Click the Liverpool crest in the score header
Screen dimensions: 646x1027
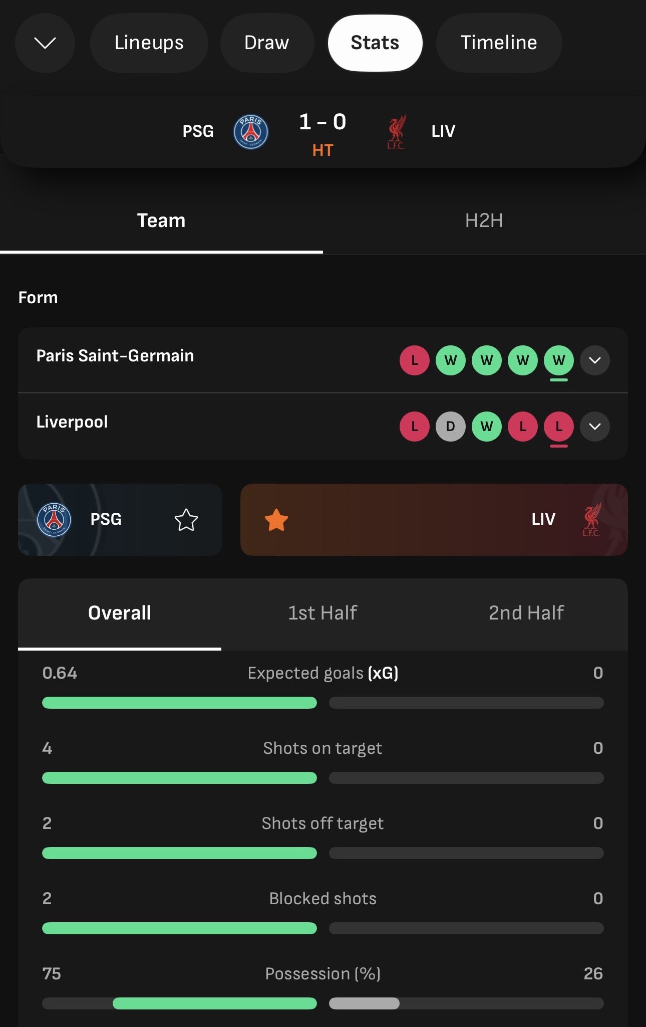click(x=396, y=132)
